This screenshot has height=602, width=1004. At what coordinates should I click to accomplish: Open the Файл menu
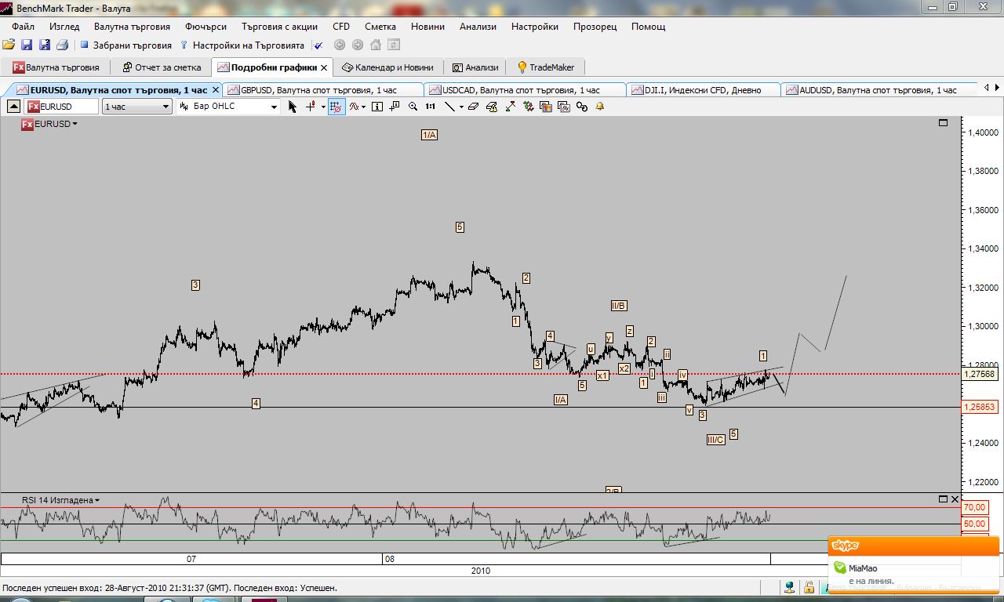pos(23,26)
